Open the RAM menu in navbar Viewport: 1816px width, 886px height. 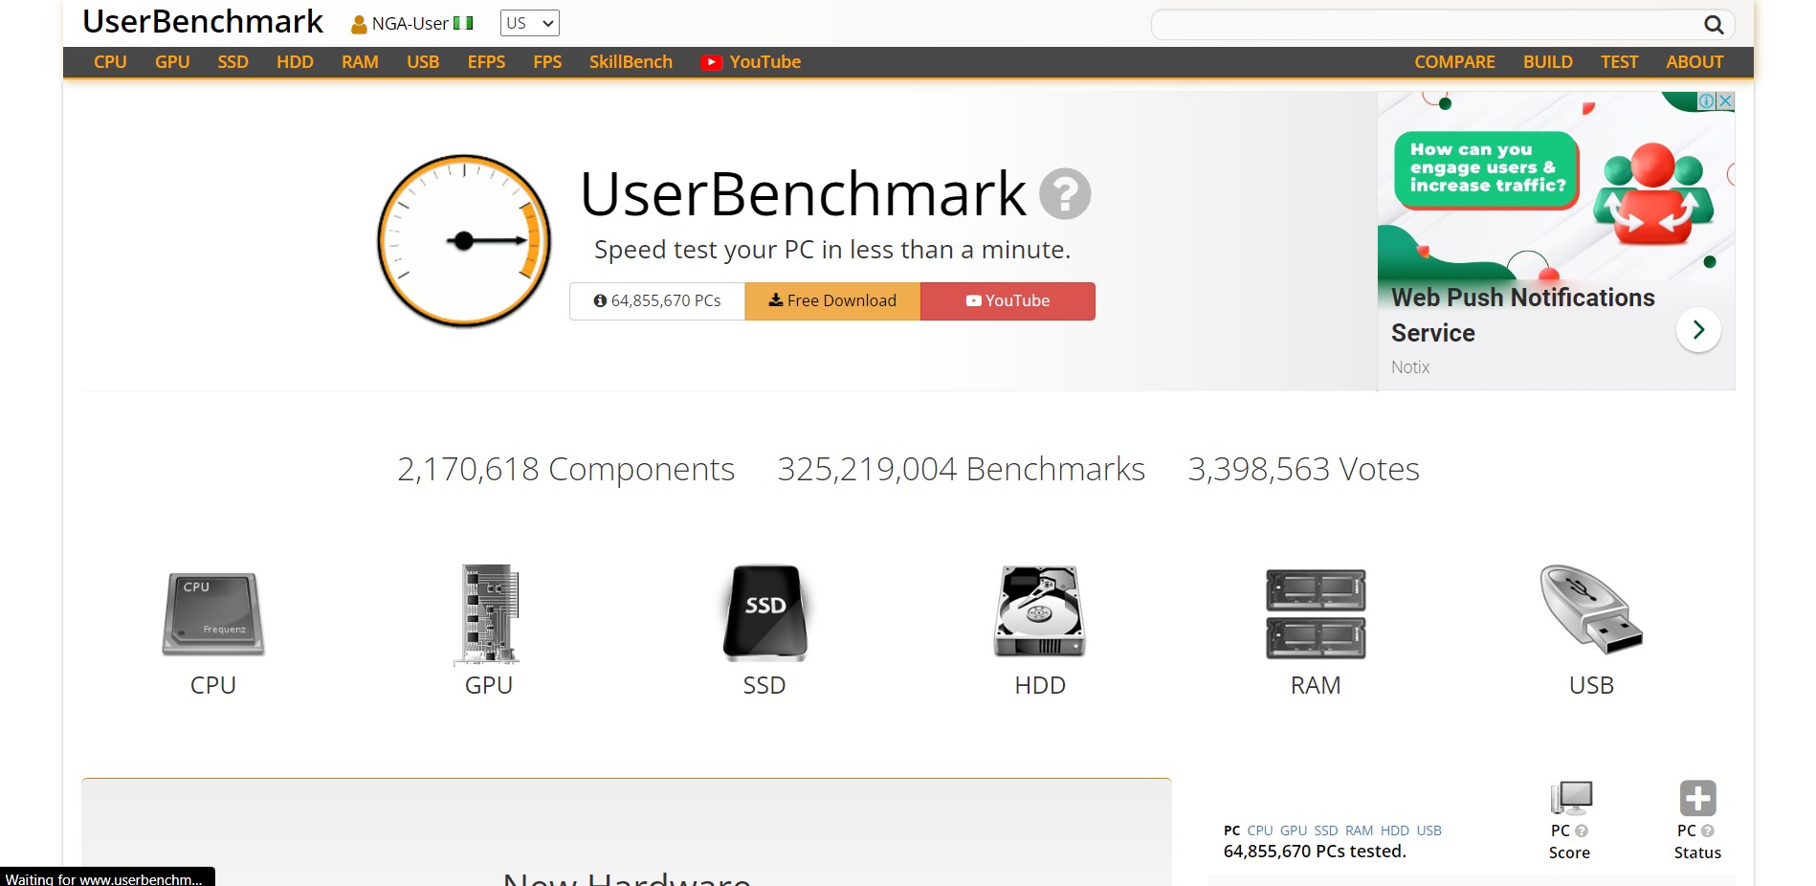[x=360, y=62]
